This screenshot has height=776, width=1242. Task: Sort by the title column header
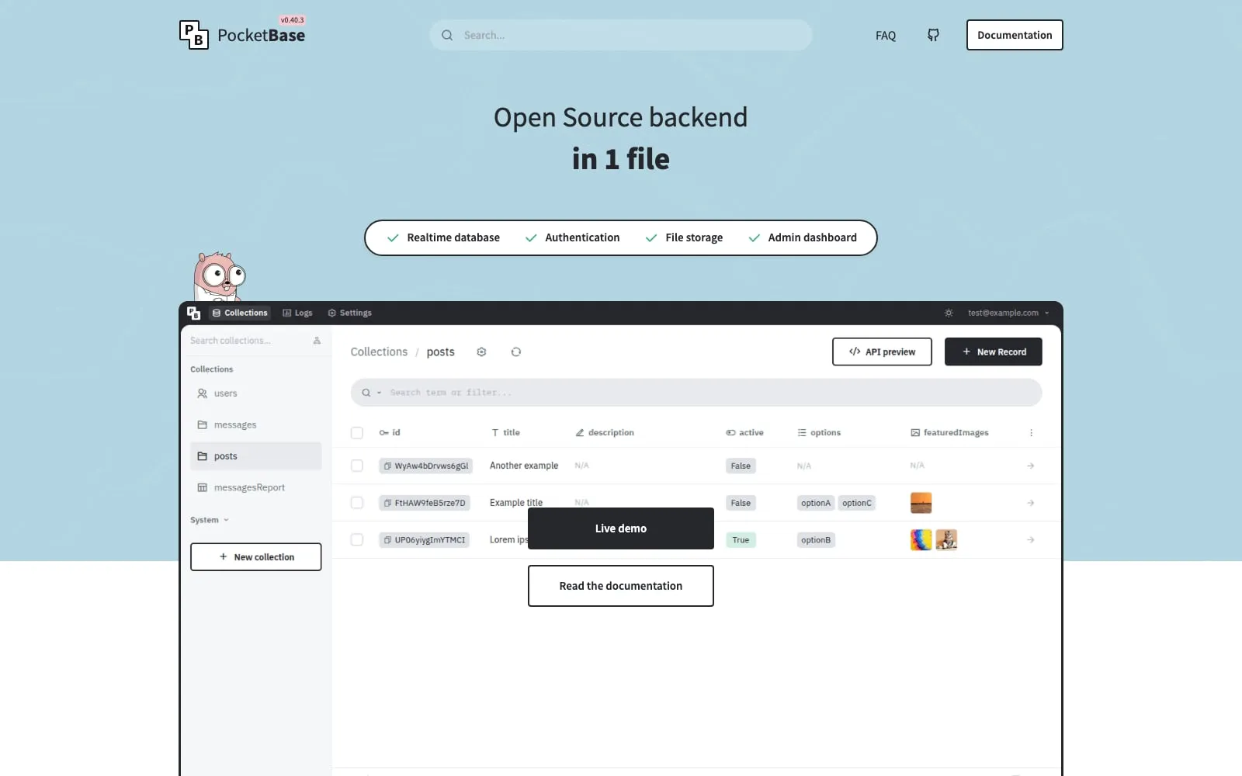[505, 433]
